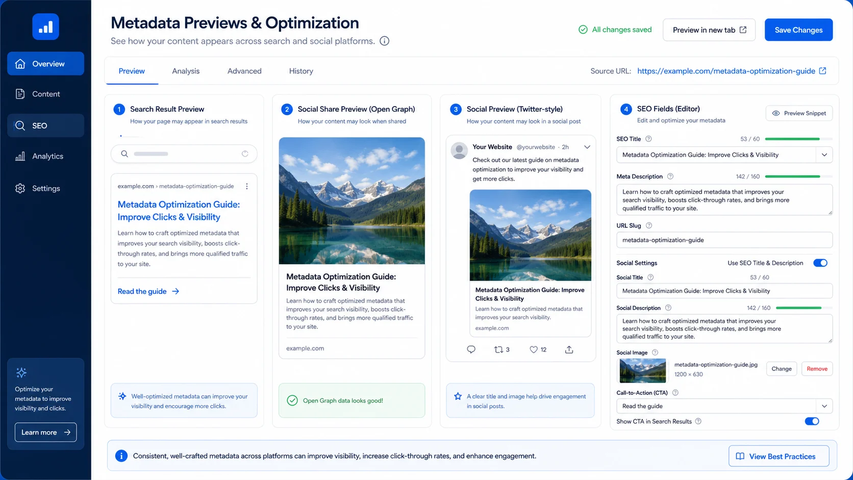The width and height of the screenshot is (853, 480).
Task: Click the SEO Title length progress bar
Action: 798,139
